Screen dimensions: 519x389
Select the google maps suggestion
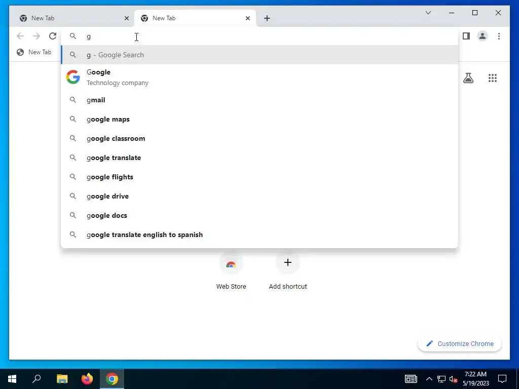point(259,119)
